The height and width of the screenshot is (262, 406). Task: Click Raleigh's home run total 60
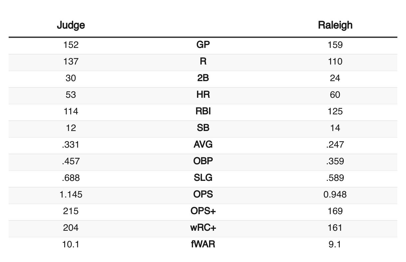click(x=335, y=95)
